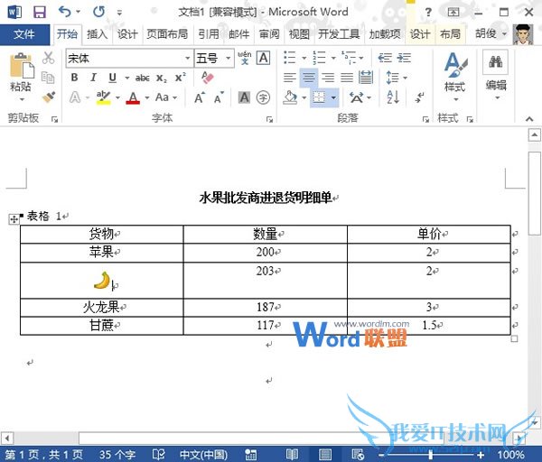542x462 pixels.
Task: Switch to the Review (审阅) tab
Action: [269, 34]
